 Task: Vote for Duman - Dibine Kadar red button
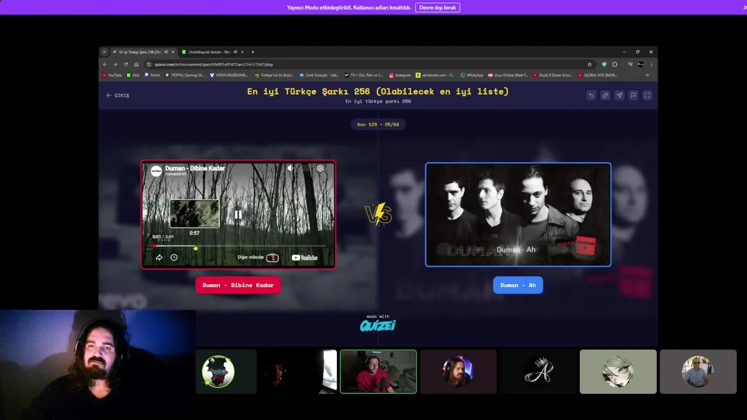tap(238, 285)
